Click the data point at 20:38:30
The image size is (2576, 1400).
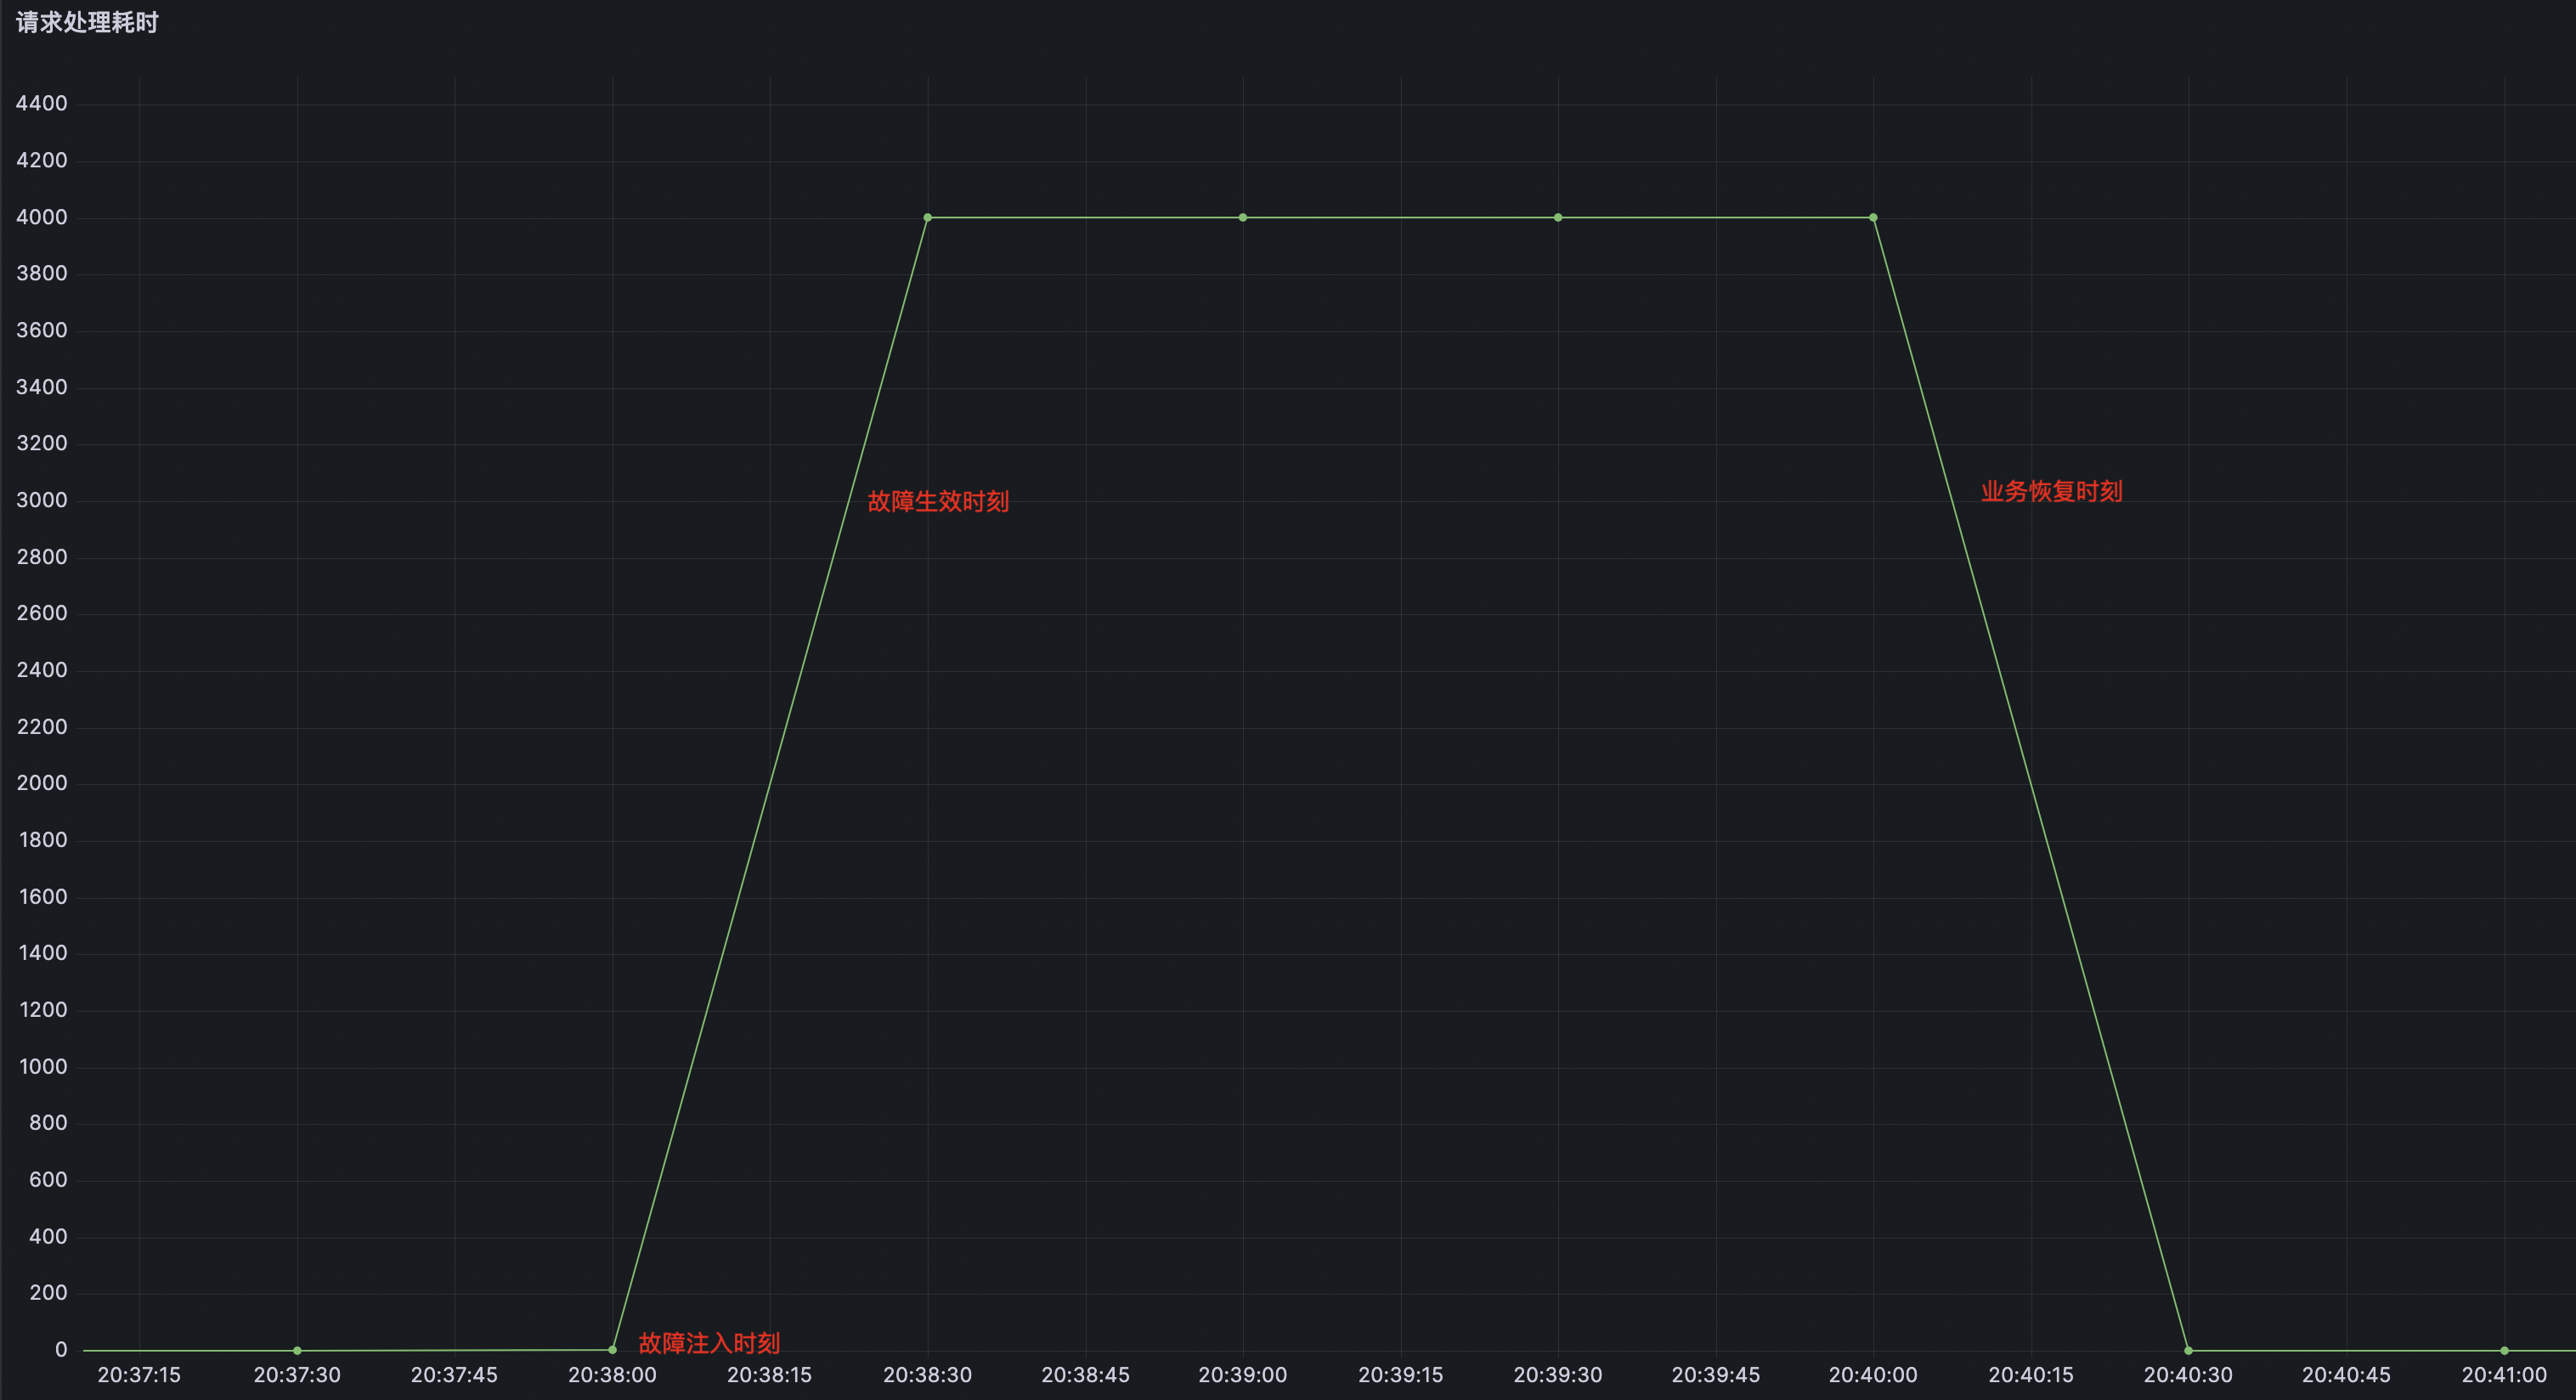[x=928, y=217]
